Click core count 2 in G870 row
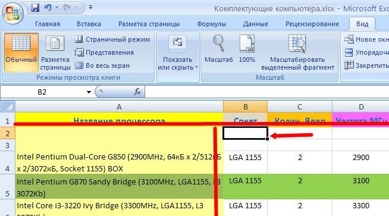The width and height of the screenshot is (389, 216). [x=300, y=181]
